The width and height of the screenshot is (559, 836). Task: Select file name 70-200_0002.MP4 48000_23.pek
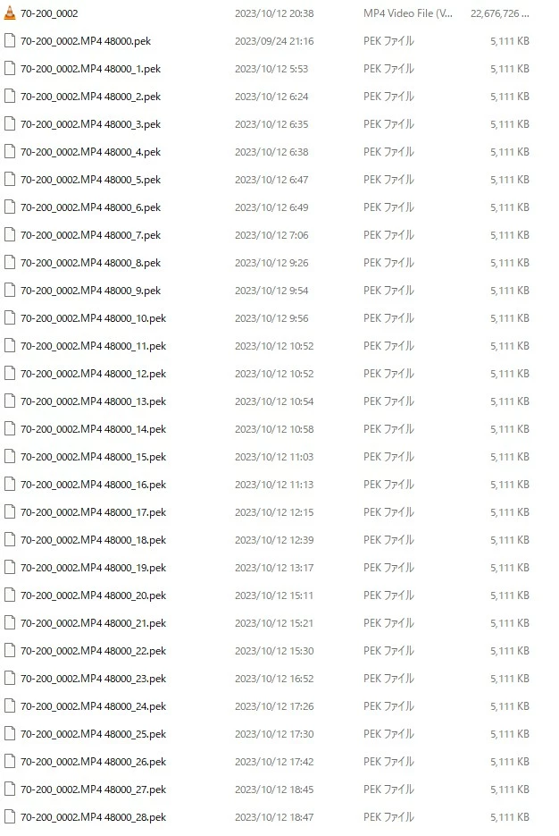pos(93,679)
